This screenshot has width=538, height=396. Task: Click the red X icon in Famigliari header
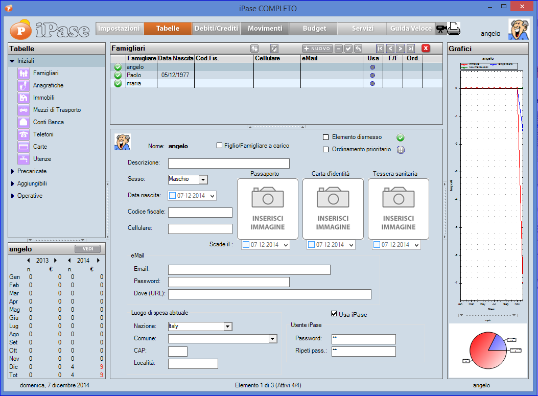[x=426, y=49]
